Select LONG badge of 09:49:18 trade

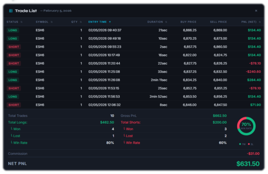[x=13, y=38]
